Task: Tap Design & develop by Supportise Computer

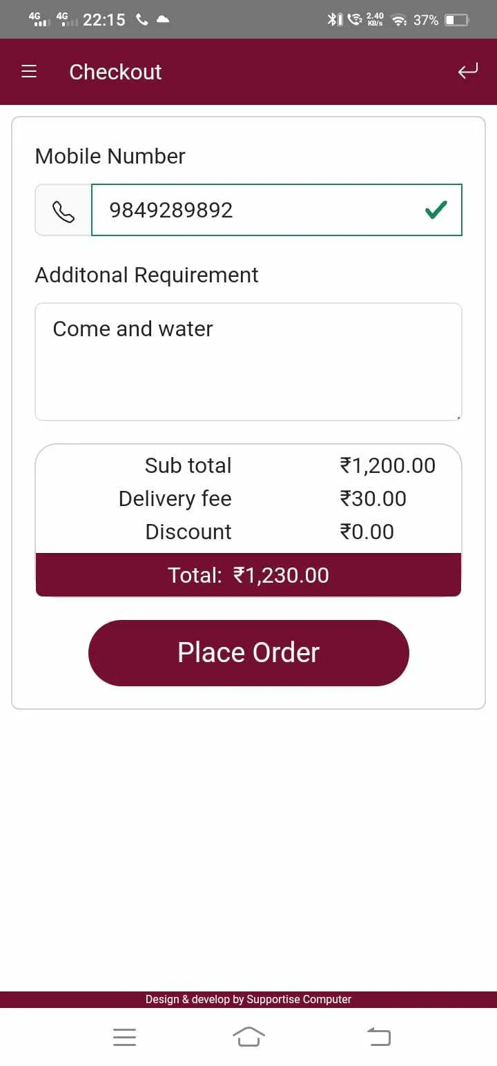Action: tap(248, 999)
